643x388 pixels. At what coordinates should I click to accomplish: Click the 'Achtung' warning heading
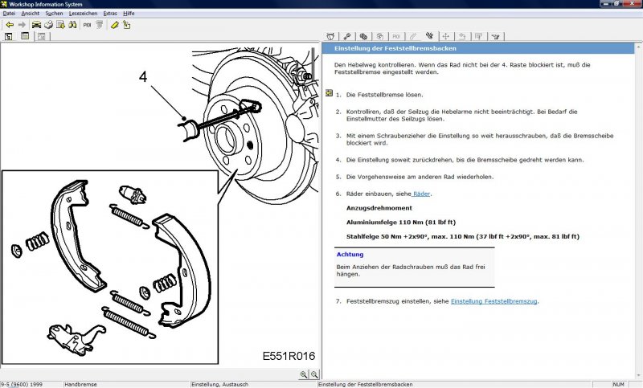click(350, 255)
